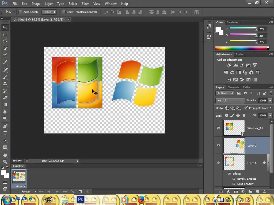The height and width of the screenshot is (205, 274).
Task: Select the Gradient tool
Action: coord(5,105)
